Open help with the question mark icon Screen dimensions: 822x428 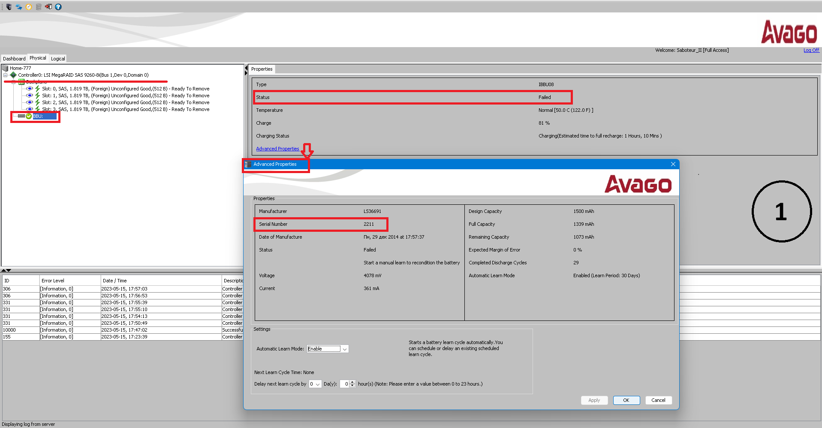[58, 7]
